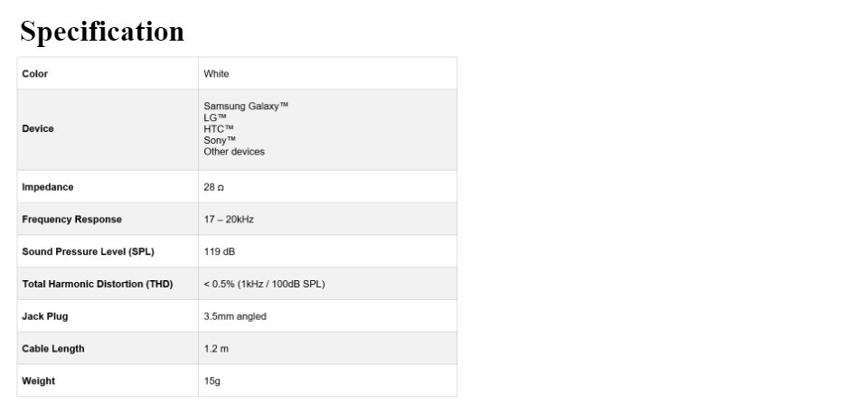
Task: Click the HTC™ device entry
Action: pyautogui.click(x=219, y=129)
